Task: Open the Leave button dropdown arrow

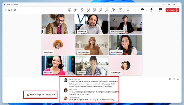Action: [x=178, y=10]
